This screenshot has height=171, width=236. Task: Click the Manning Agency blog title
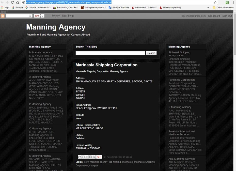click(56, 27)
